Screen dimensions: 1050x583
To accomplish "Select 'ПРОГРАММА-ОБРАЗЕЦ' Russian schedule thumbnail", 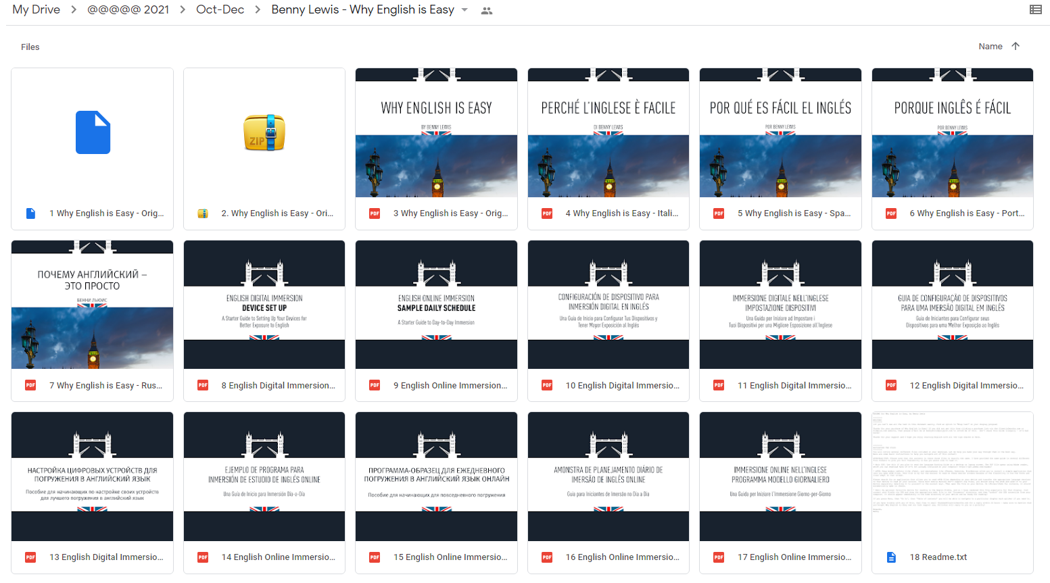I will [437, 476].
